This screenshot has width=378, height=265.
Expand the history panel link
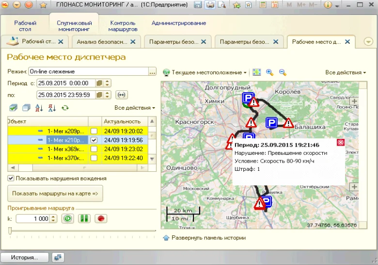click(204, 238)
